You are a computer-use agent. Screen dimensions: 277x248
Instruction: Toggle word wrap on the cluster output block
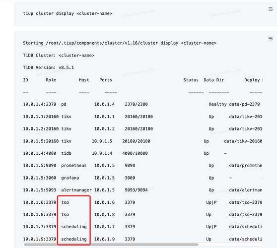point(270,39)
